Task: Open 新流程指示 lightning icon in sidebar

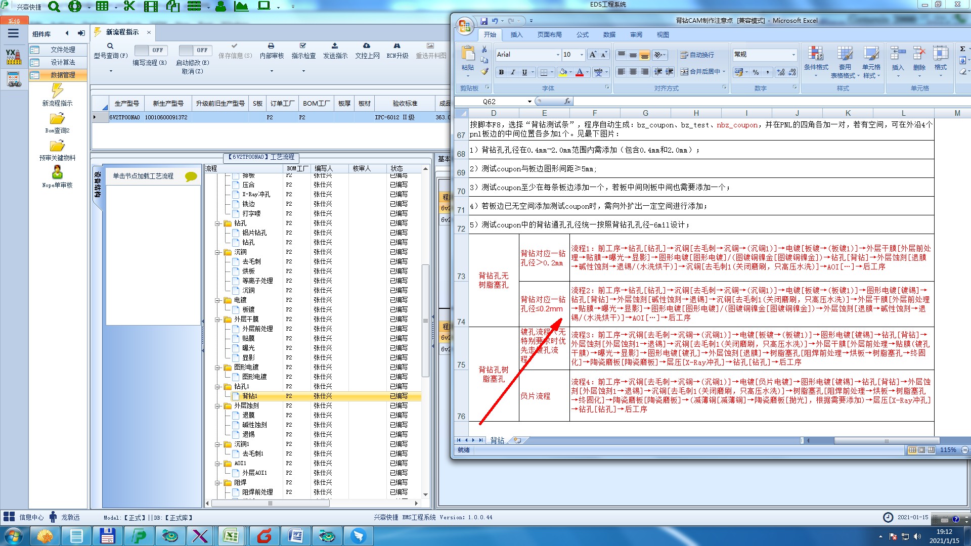Action: click(57, 91)
